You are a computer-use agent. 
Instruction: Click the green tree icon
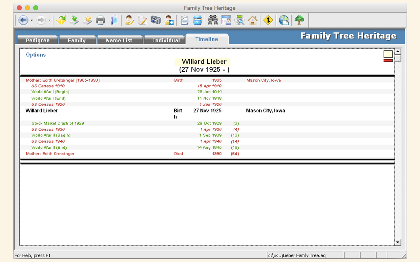pos(299,20)
